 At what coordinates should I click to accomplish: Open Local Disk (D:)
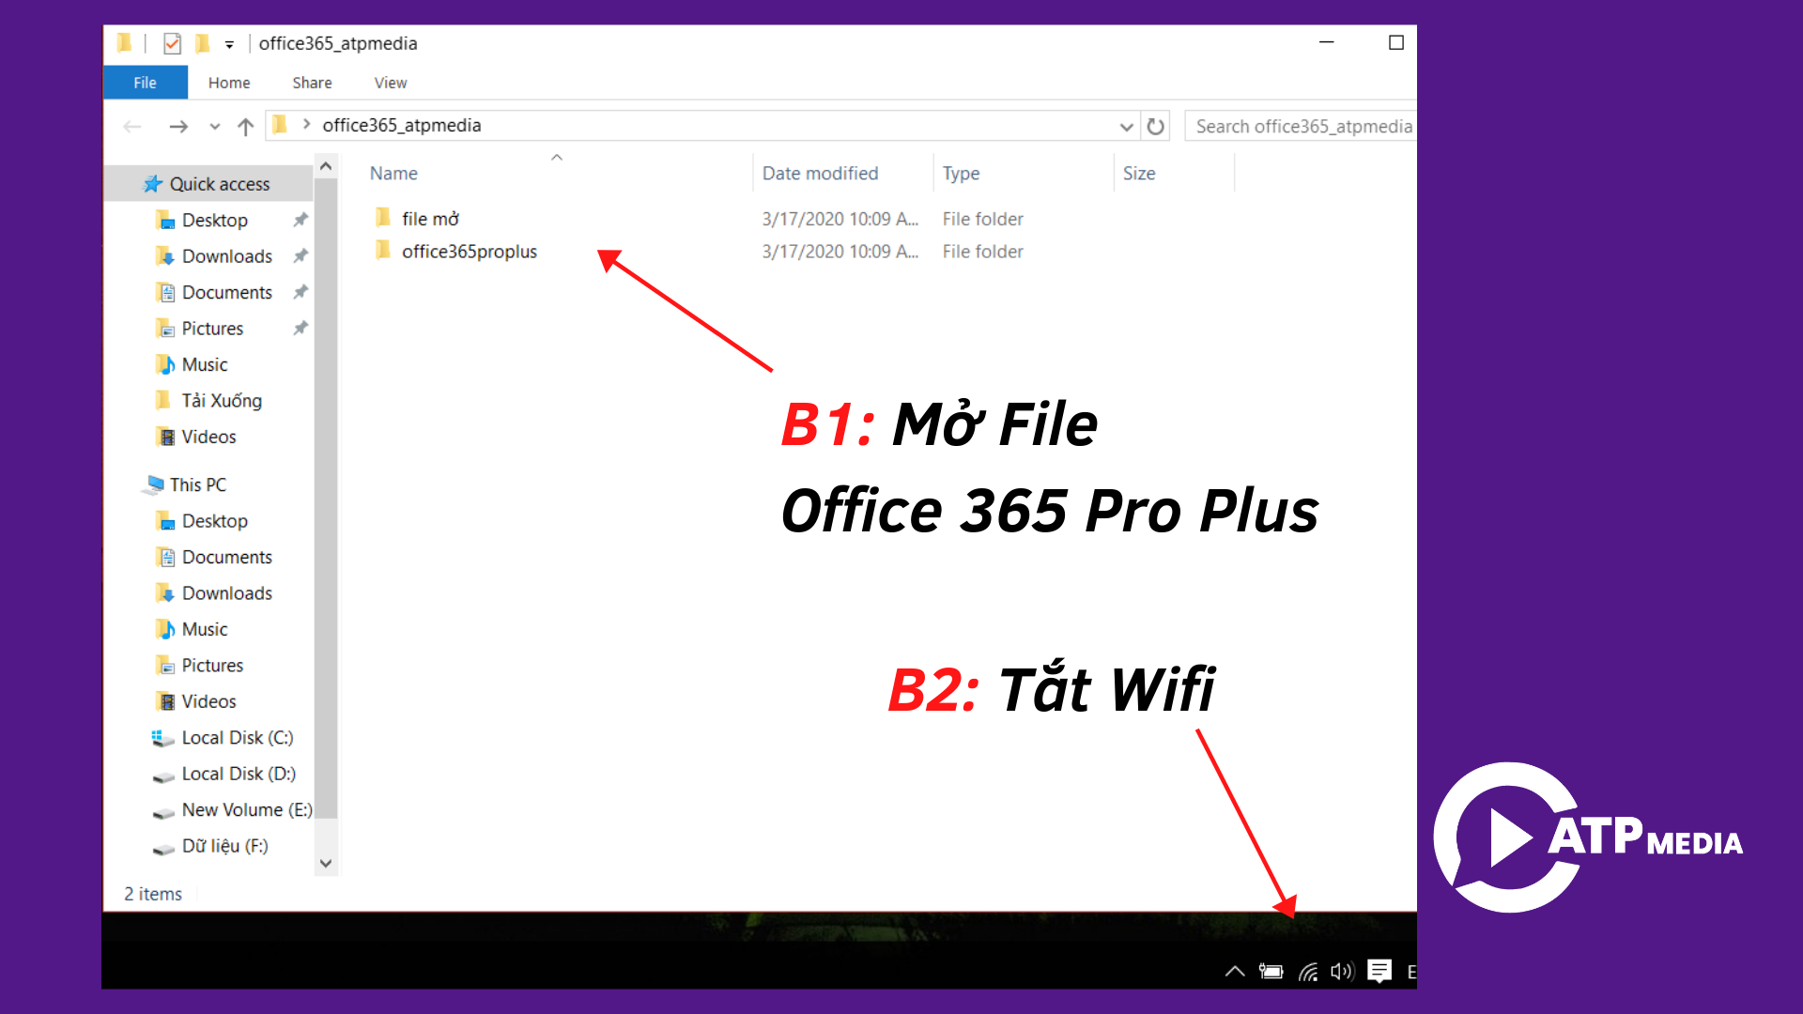(239, 774)
